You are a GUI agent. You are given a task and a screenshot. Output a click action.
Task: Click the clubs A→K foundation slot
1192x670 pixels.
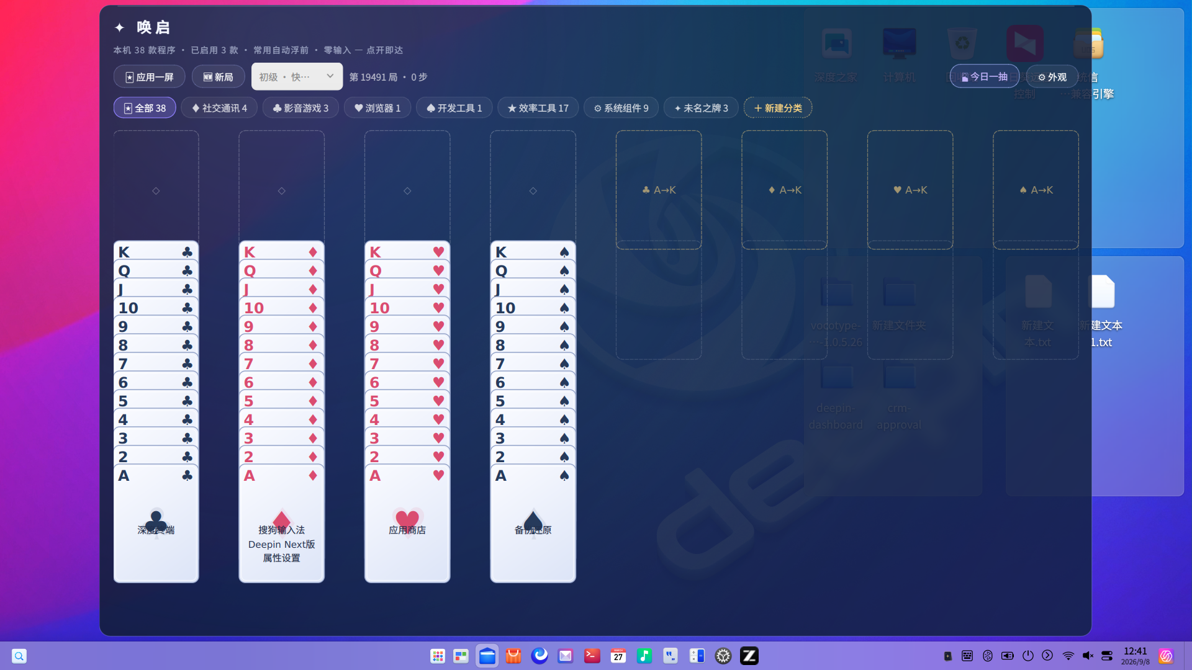coord(659,190)
